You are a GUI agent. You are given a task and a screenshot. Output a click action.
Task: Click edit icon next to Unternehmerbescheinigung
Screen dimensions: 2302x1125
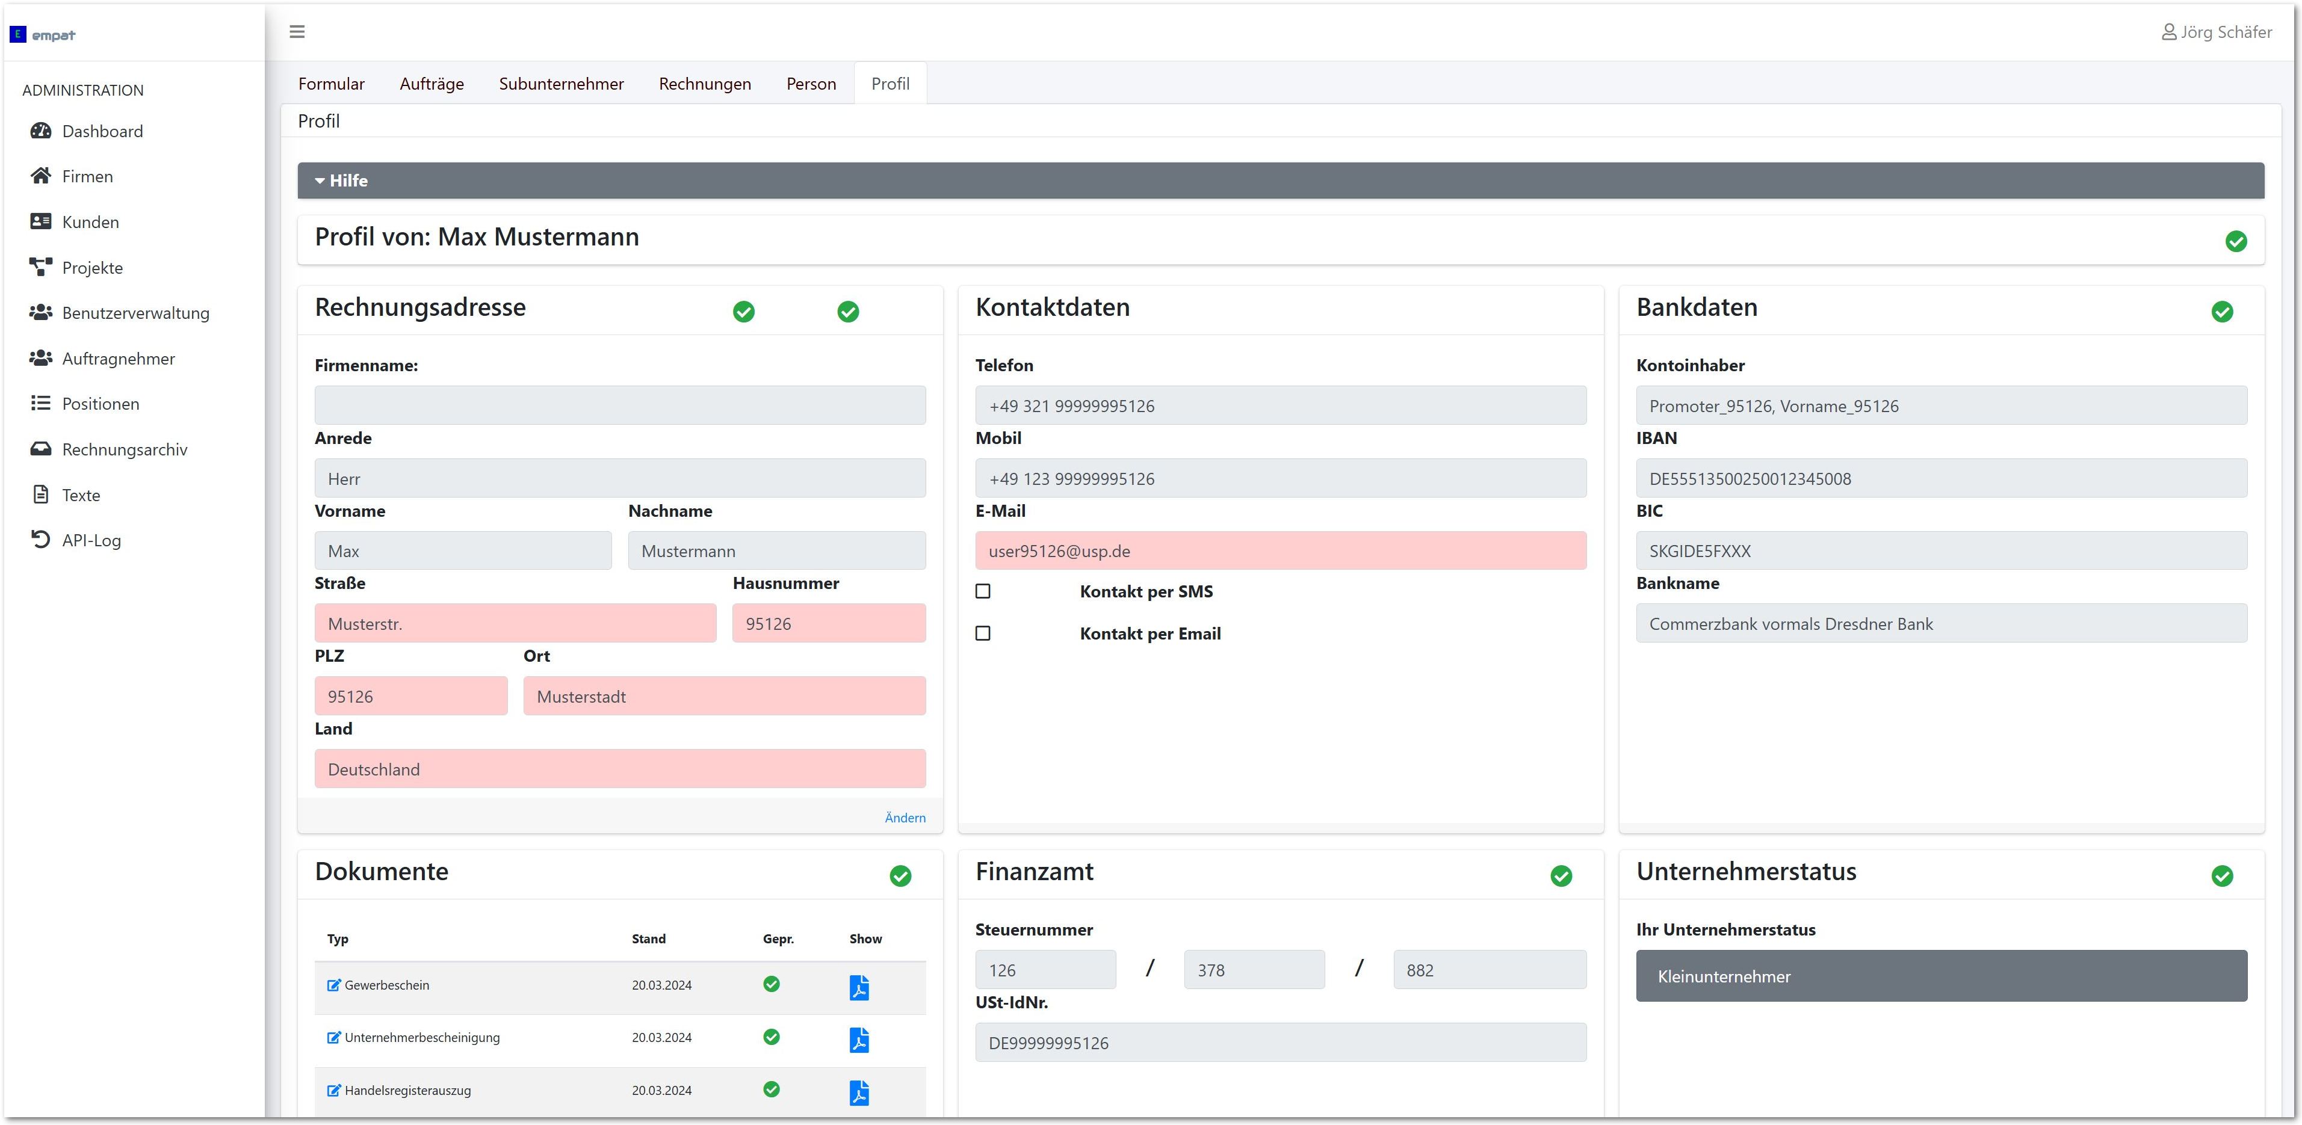click(x=333, y=1037)
